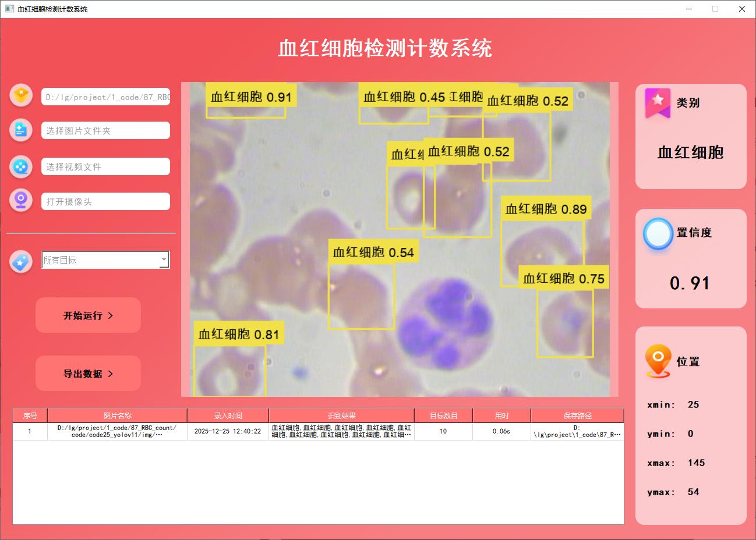Select the recognition result cell 血红细胞 list
This screenshot has height=540, width=756.
(341, 431)
